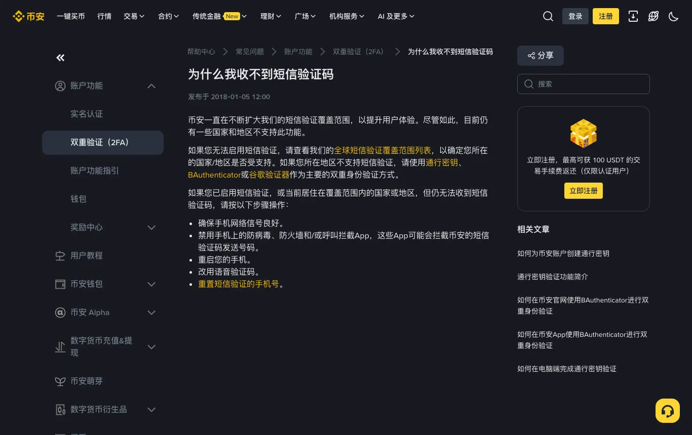The image size is (692, 435).
Task: Go to 帮助中心 breadcrumb
Action: pyautogui.click(x=201, y=52)
